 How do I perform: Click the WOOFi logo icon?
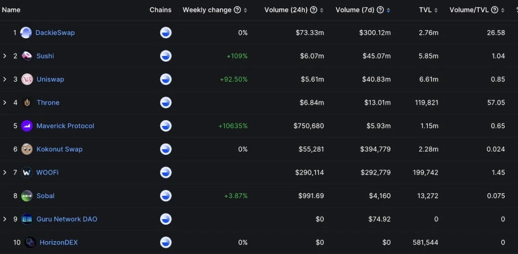coord(27,172)
